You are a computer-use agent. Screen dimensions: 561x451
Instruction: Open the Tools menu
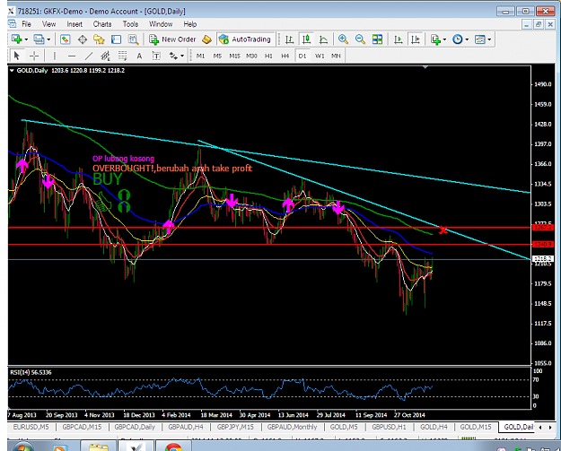[130, 24]
